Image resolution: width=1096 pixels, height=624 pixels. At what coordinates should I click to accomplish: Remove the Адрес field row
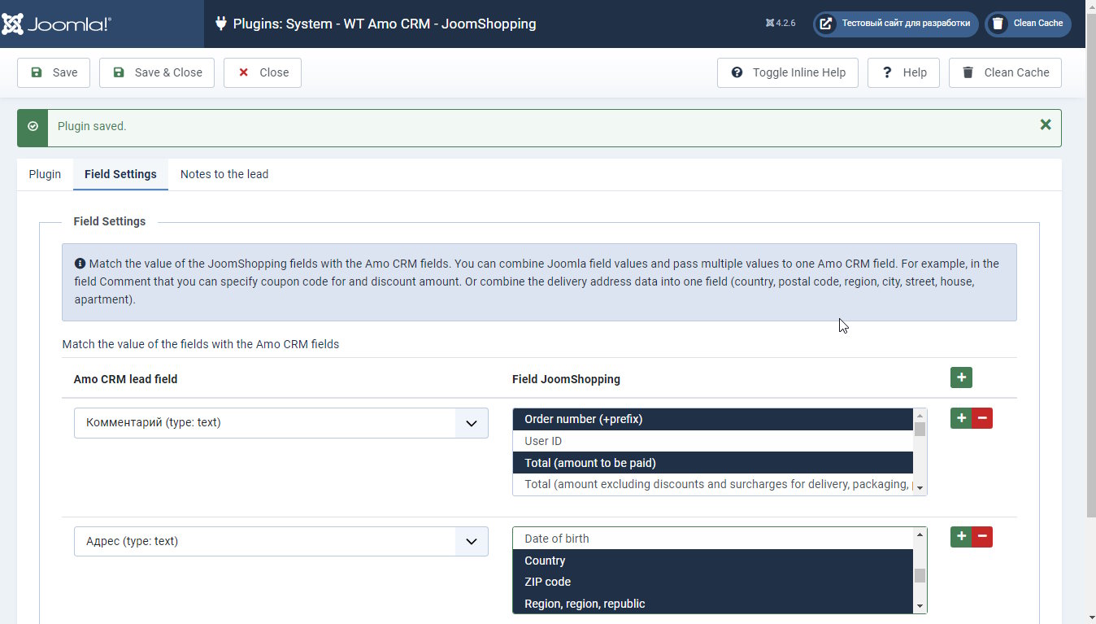[x=982, y=537]
